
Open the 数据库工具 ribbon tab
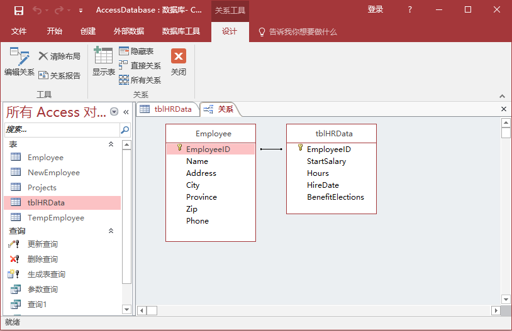181,31
